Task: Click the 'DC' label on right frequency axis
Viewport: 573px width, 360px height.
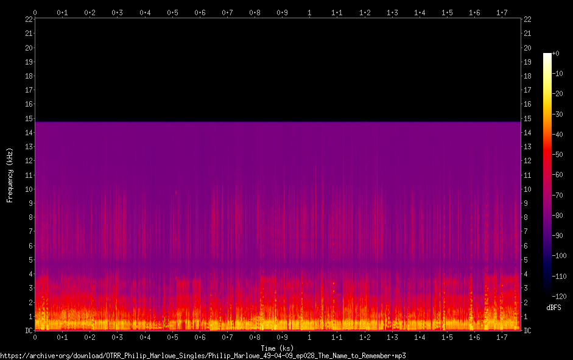Action: (x=527, y=330)
